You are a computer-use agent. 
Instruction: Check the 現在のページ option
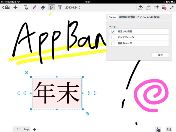139,43
